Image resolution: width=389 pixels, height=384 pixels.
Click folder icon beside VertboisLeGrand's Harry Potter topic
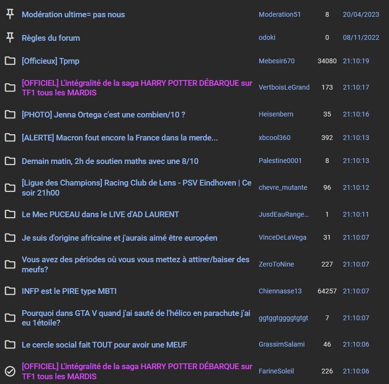pos(10,87)
